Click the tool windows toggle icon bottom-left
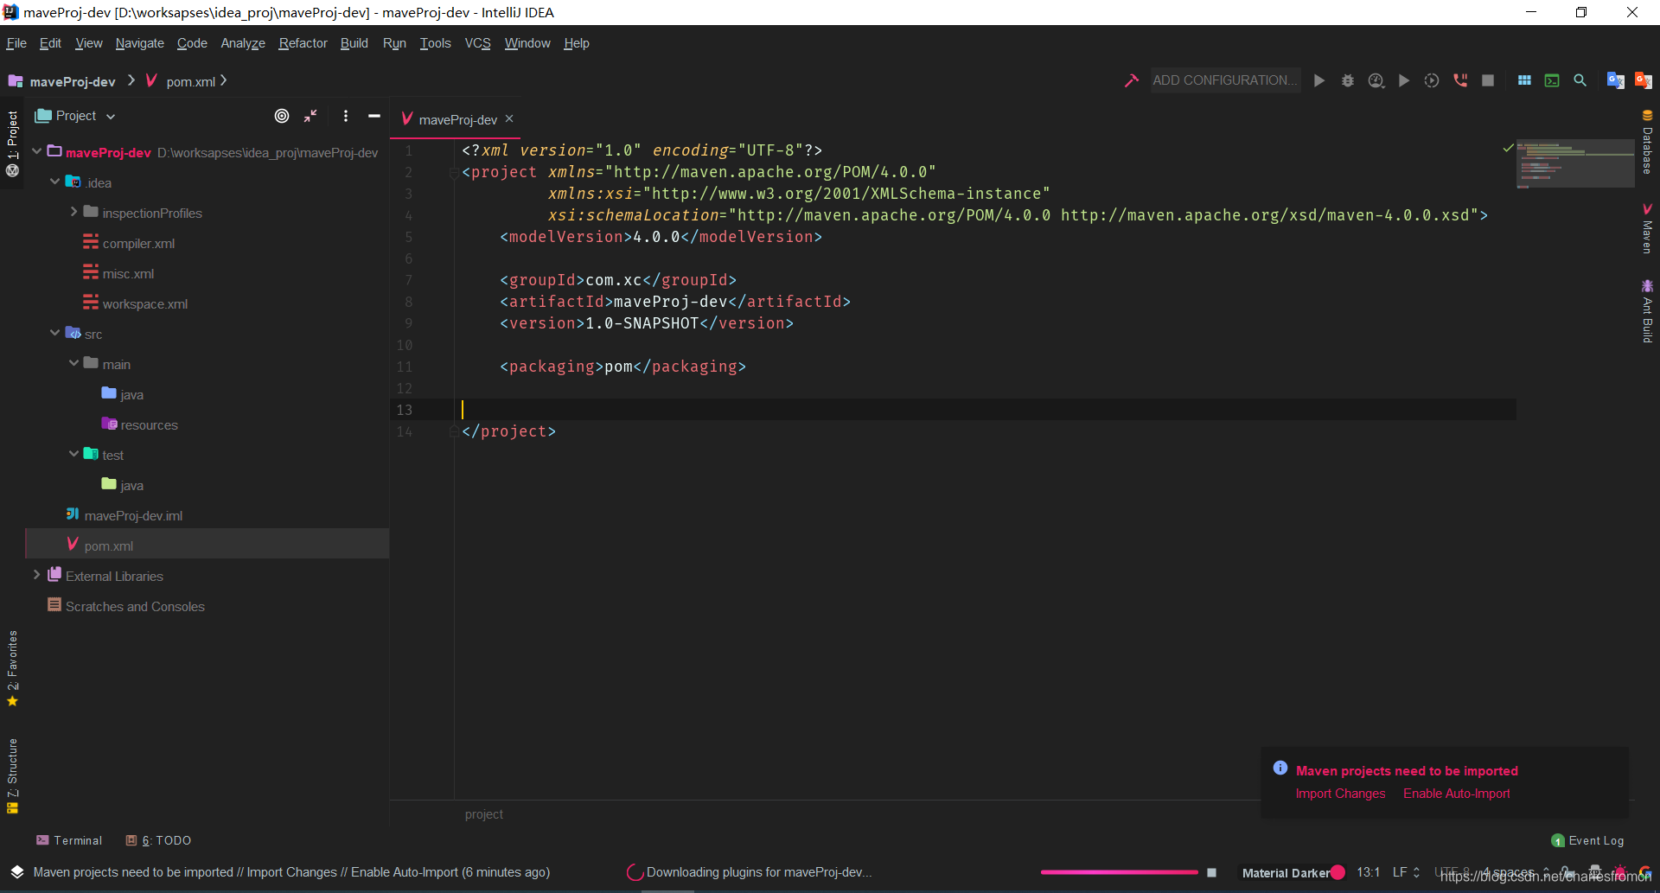The height and width of the screenshot is (893, 1660). tap(16, 871)
